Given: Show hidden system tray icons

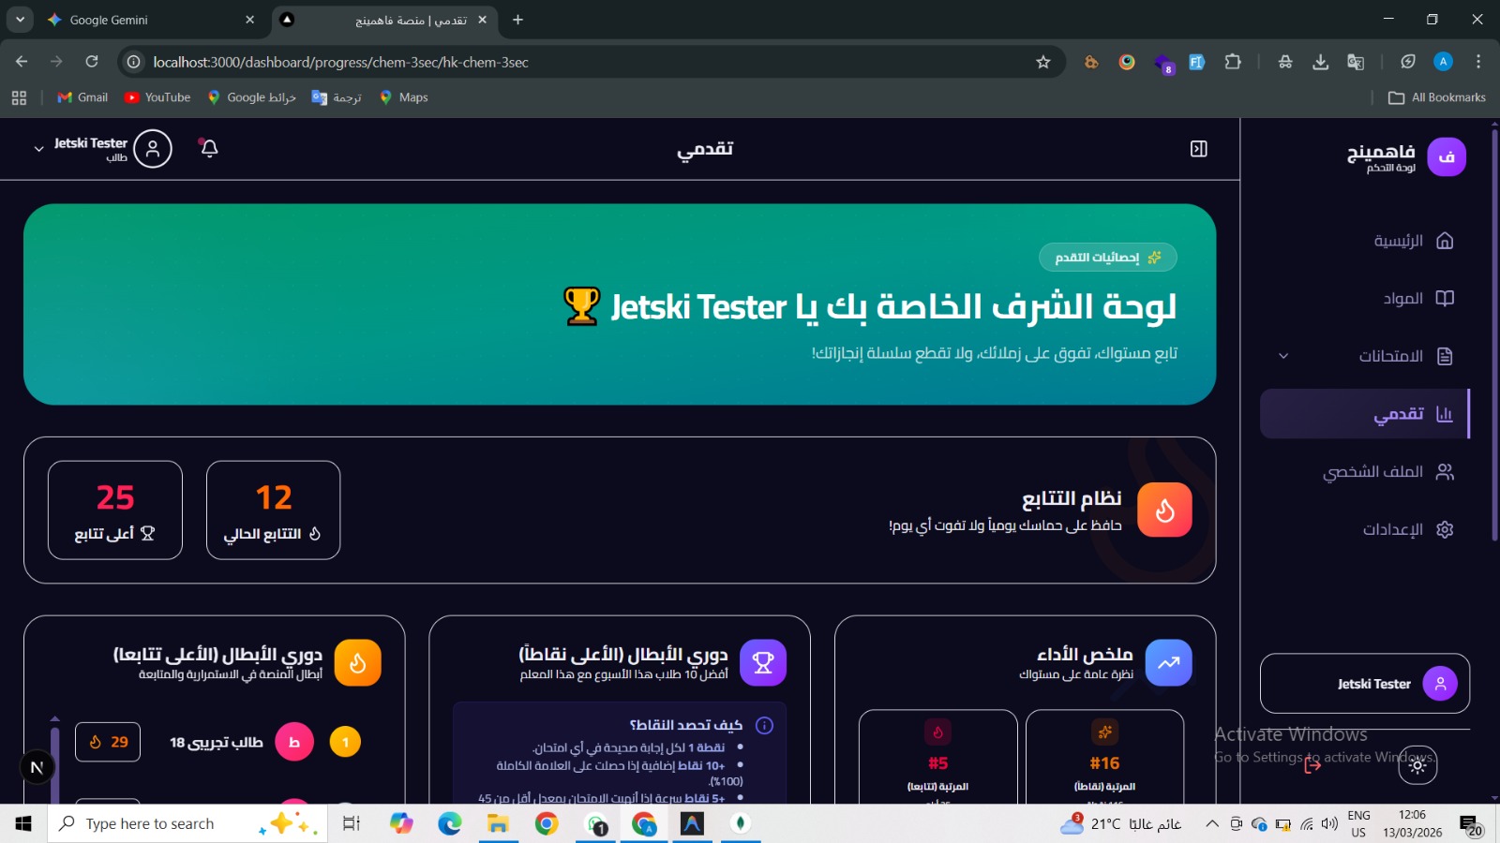Looking at the screenshot, I should [1211, 823].
